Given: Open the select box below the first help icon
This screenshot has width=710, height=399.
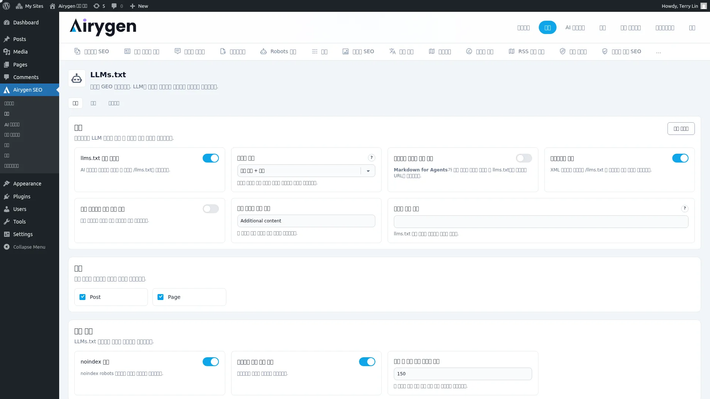Looking at the screenshot, I should tap(306, 171).
